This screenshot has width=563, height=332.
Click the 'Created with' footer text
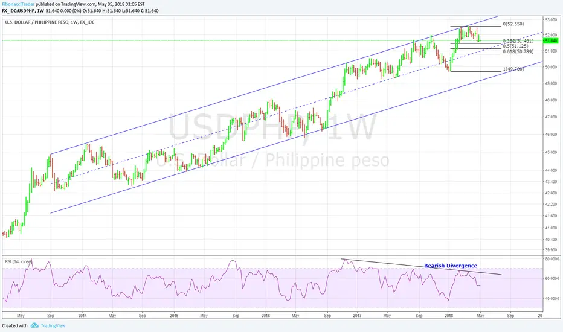tap(14, 325)
